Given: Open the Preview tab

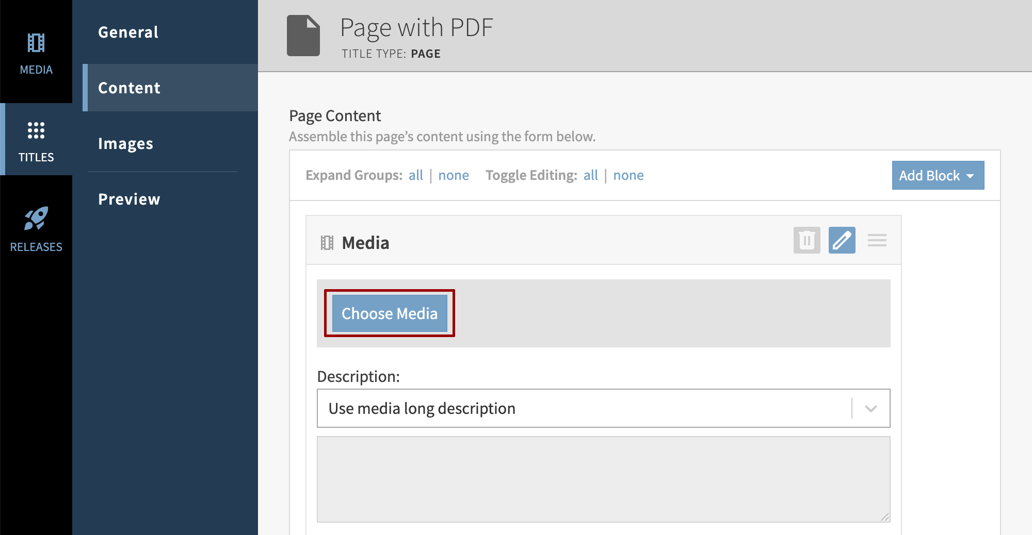Looking at the screenshot, I should [129, 199].
